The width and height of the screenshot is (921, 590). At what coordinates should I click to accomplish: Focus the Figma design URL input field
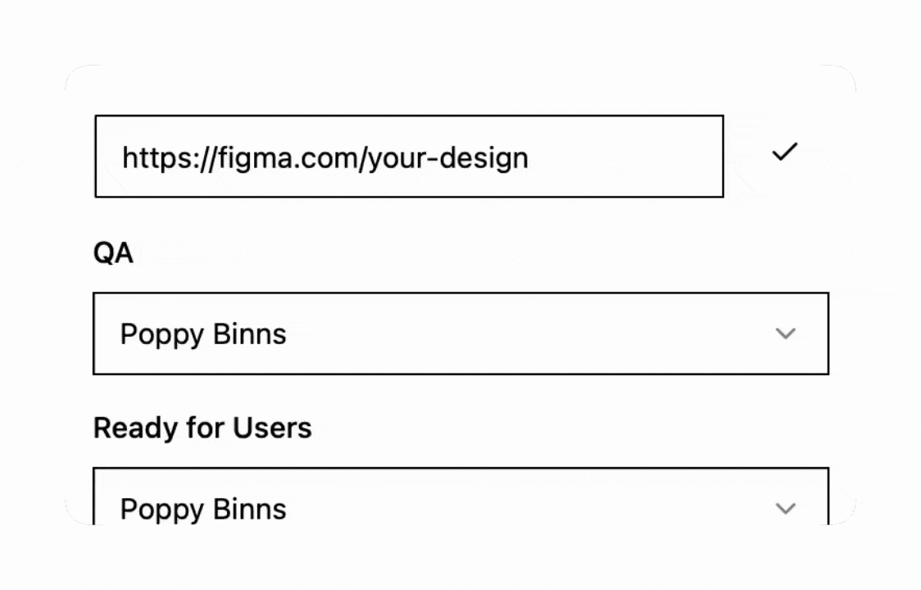(409, 157)
